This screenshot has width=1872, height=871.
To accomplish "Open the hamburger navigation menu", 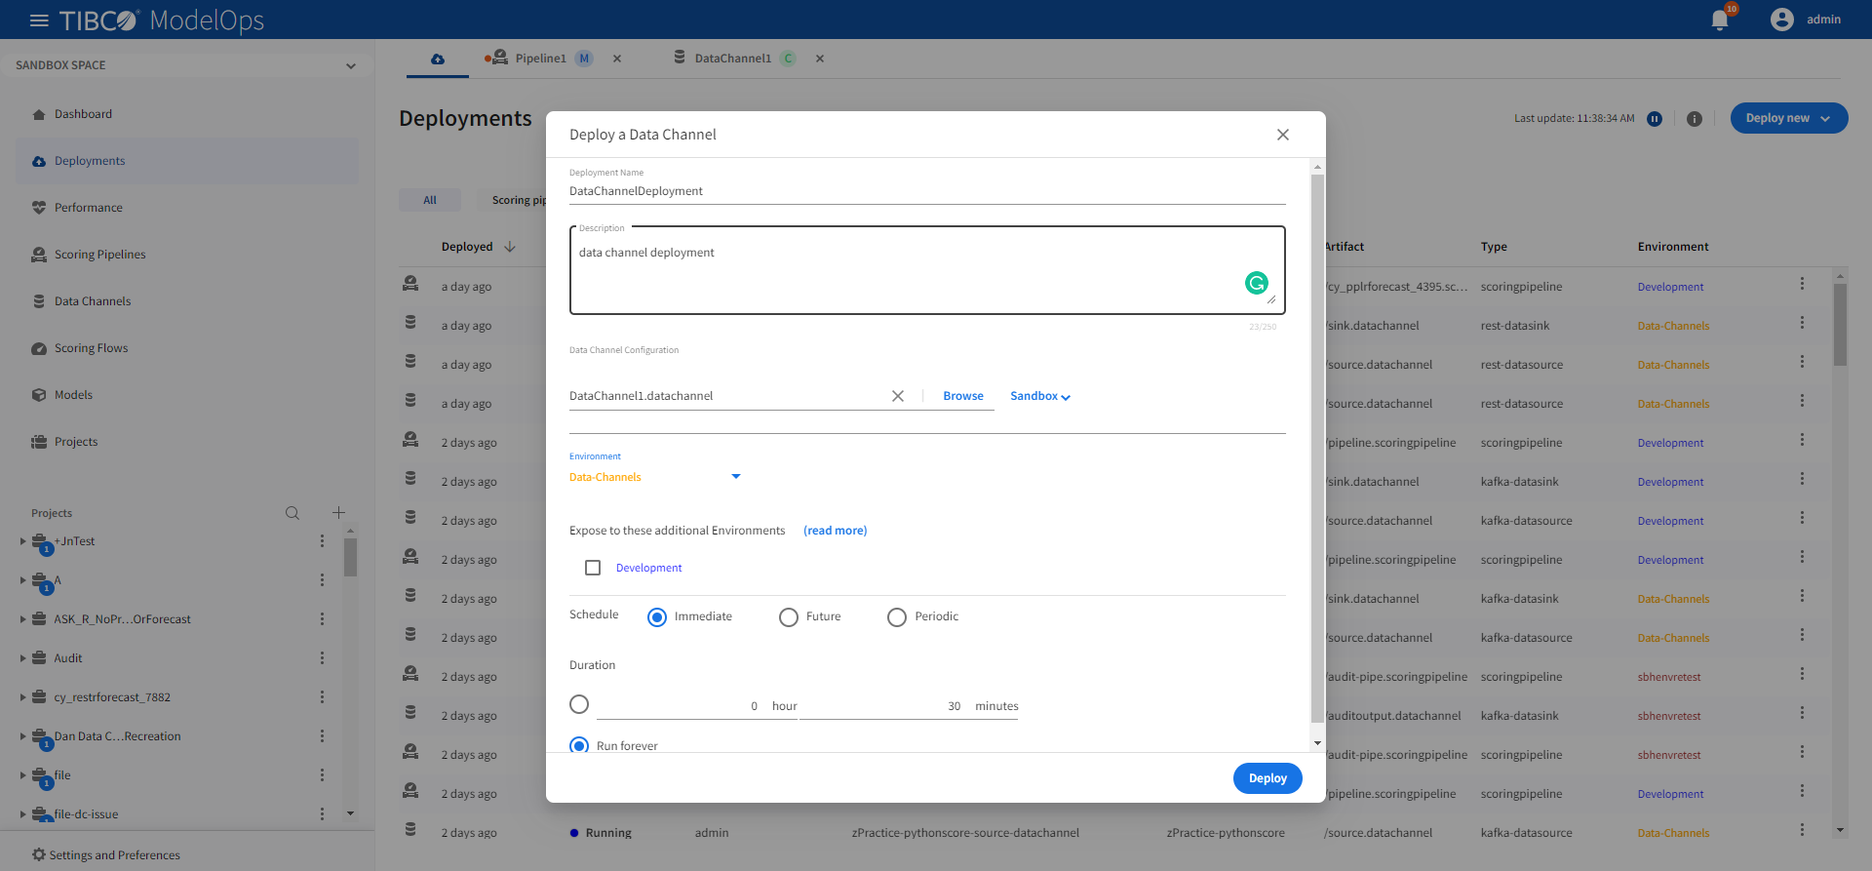I will (39, 20).
